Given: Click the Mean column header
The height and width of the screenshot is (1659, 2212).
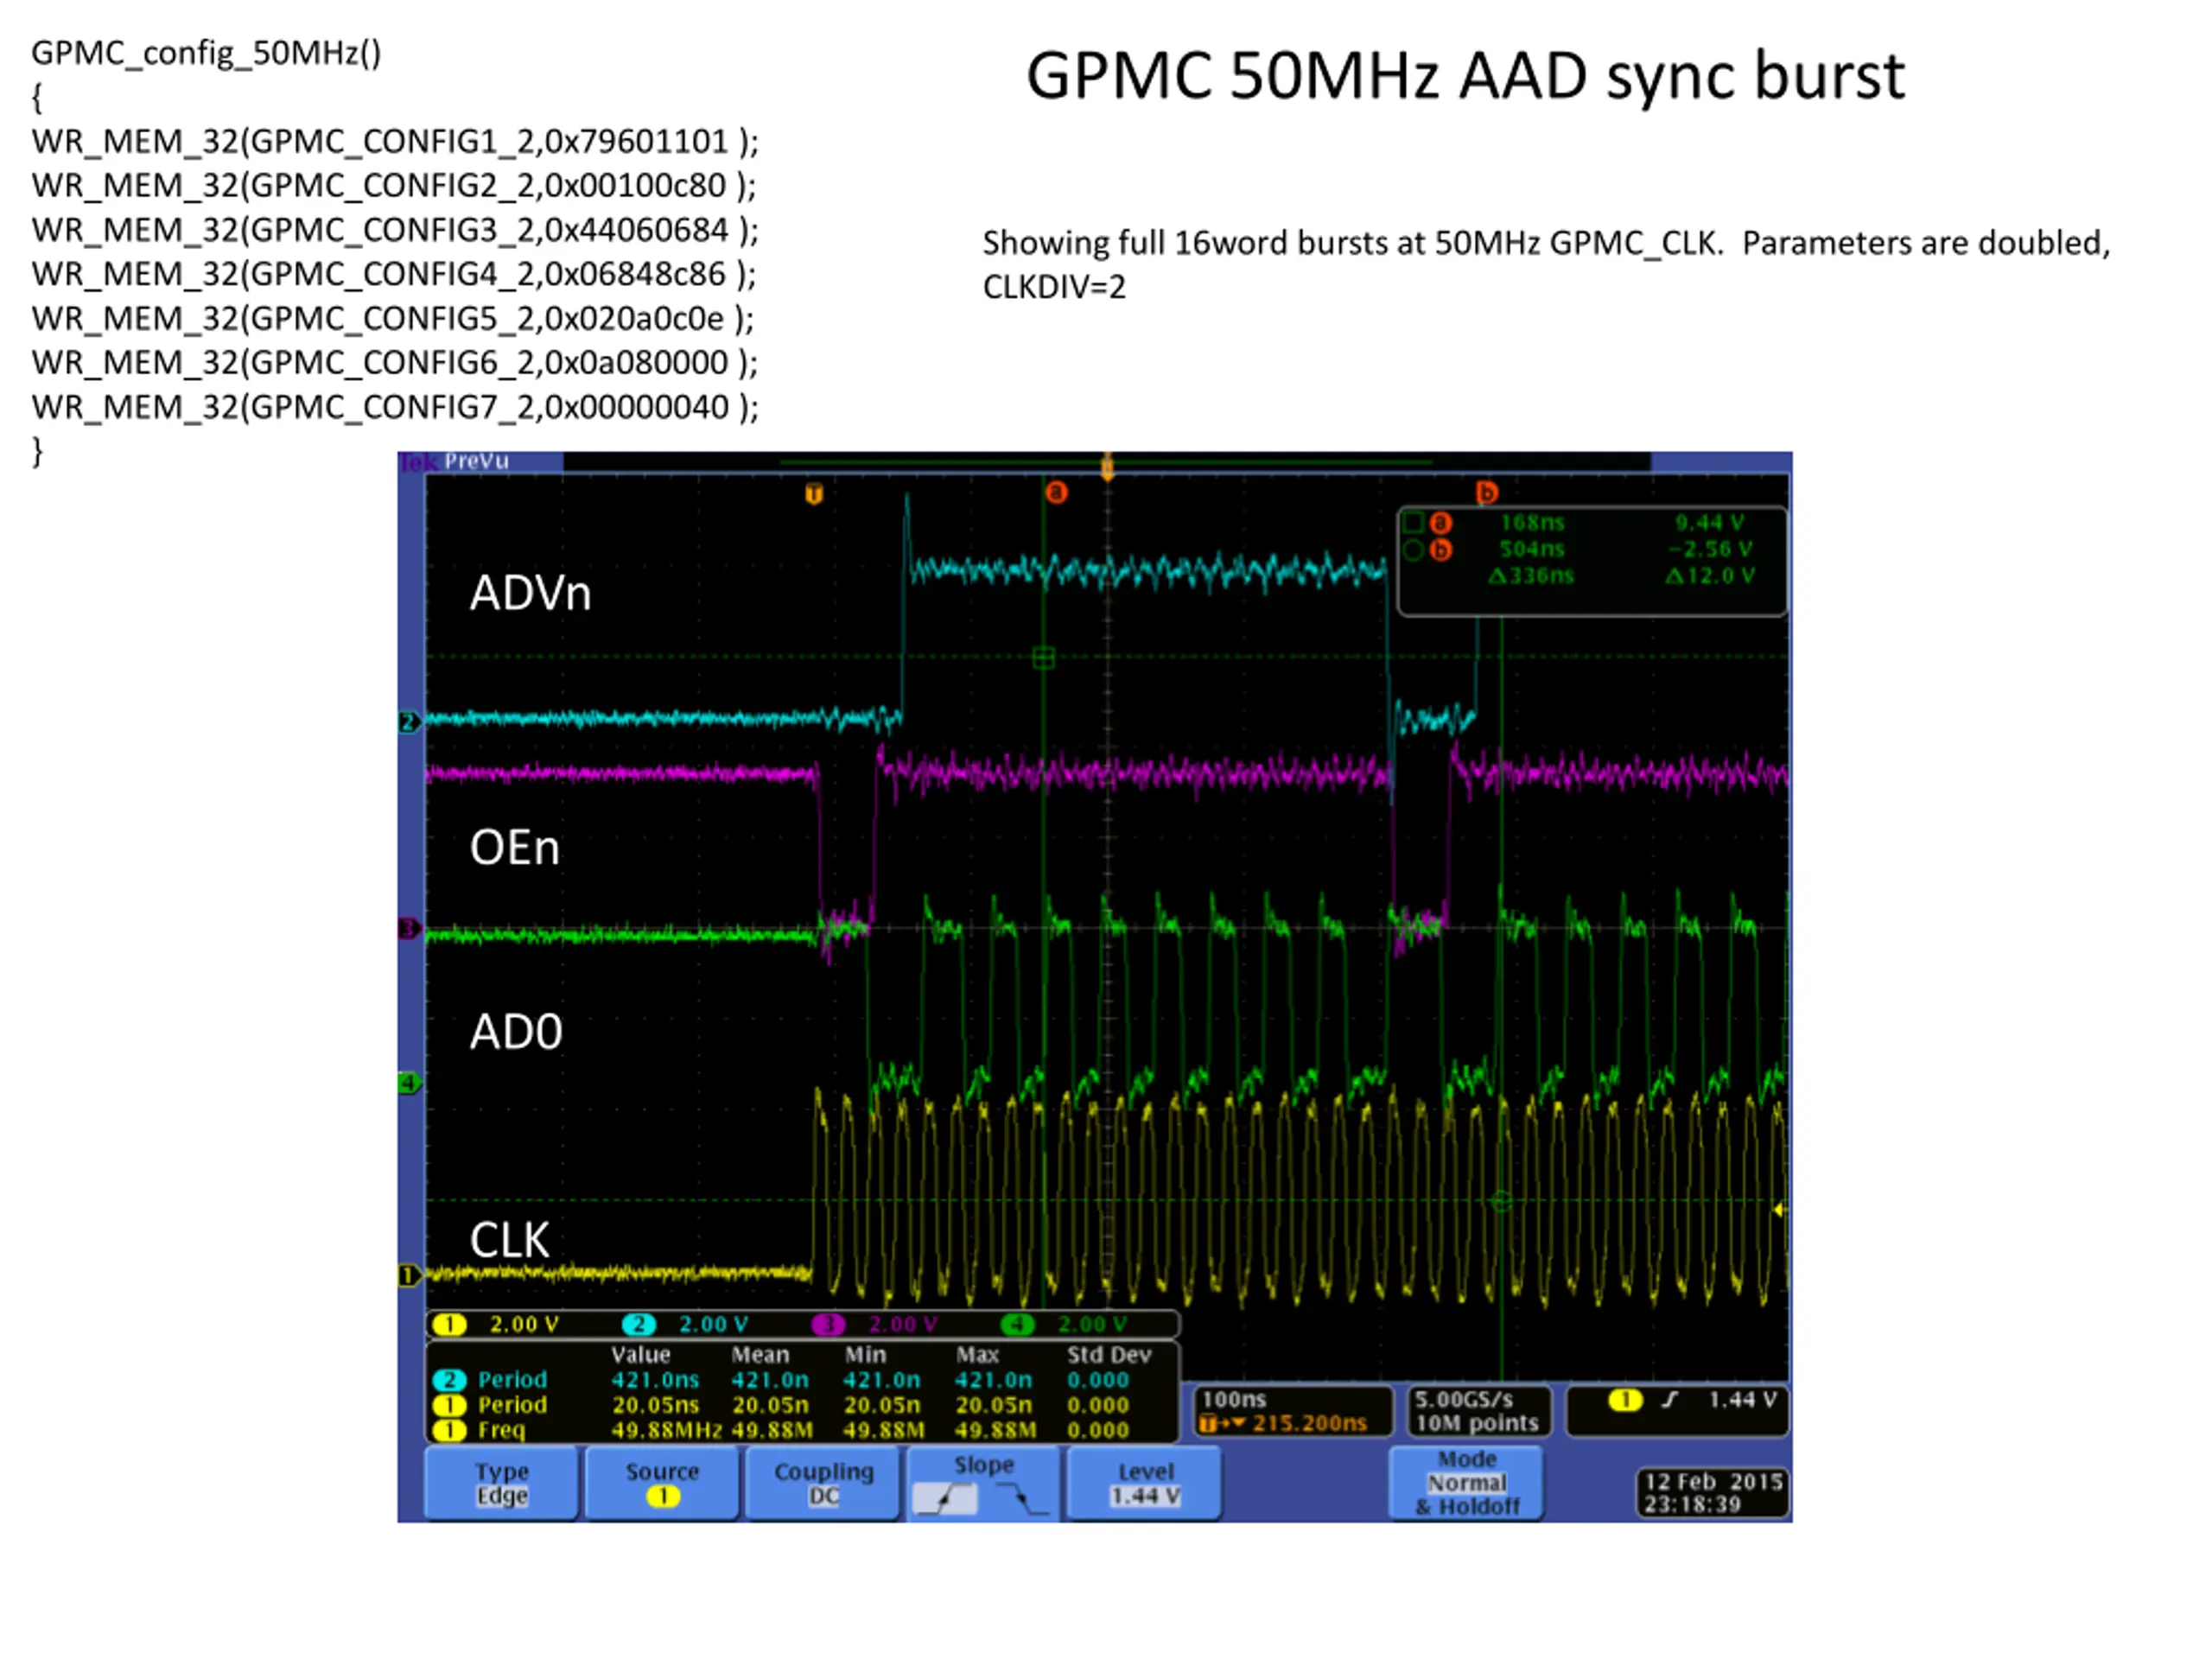Looking at the screenshot, I should [x=760, y=1355].
